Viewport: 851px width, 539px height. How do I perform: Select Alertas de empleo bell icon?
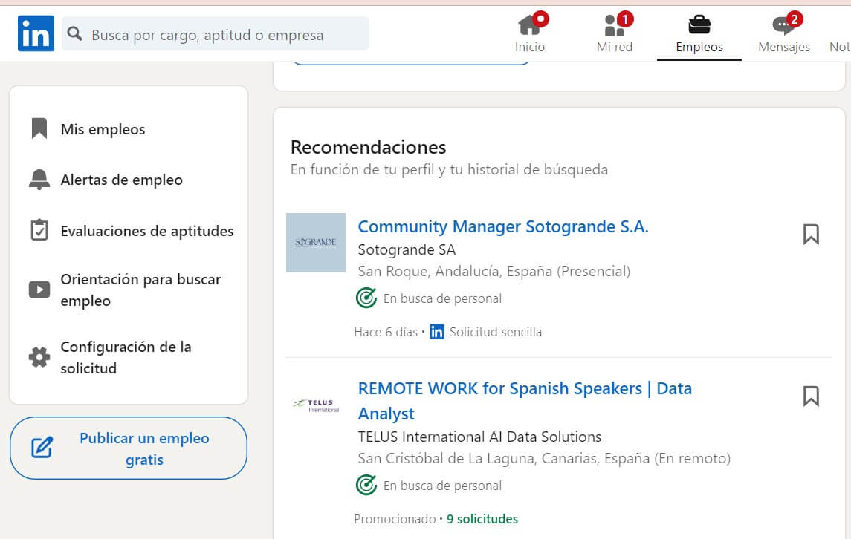point(39,179)
